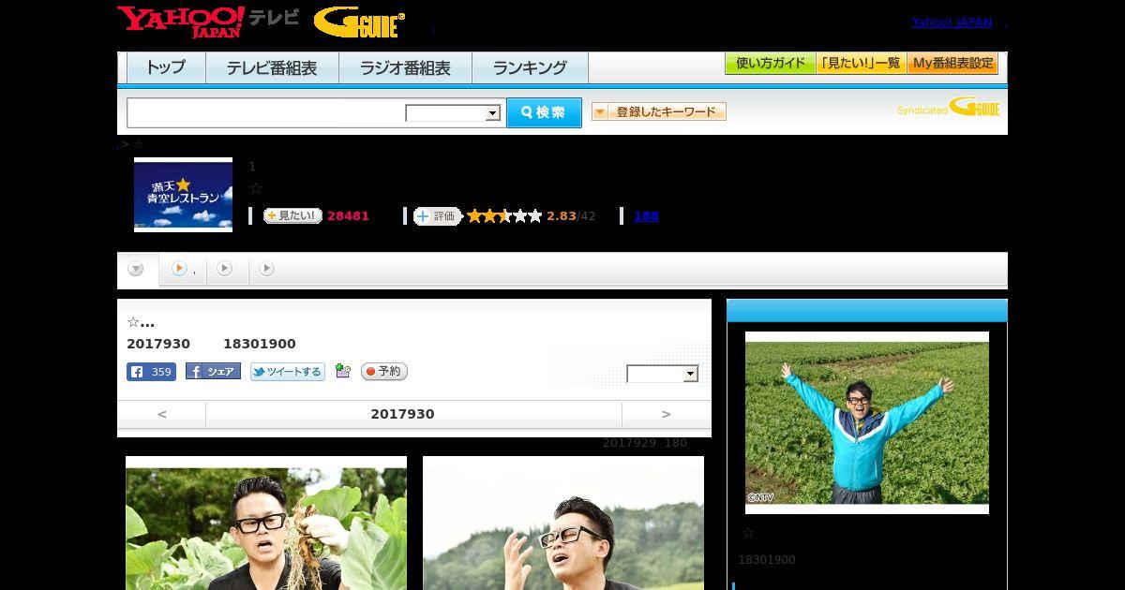Select the first tab with down-arrow icon
Screen dimensions: 1125x590
[x=137, y=270]
